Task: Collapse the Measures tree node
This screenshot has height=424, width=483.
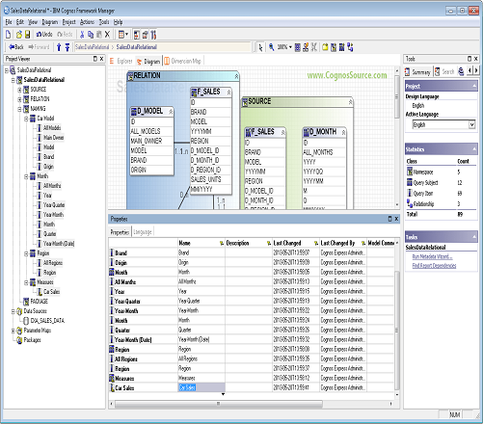Action: coord(26,282)
